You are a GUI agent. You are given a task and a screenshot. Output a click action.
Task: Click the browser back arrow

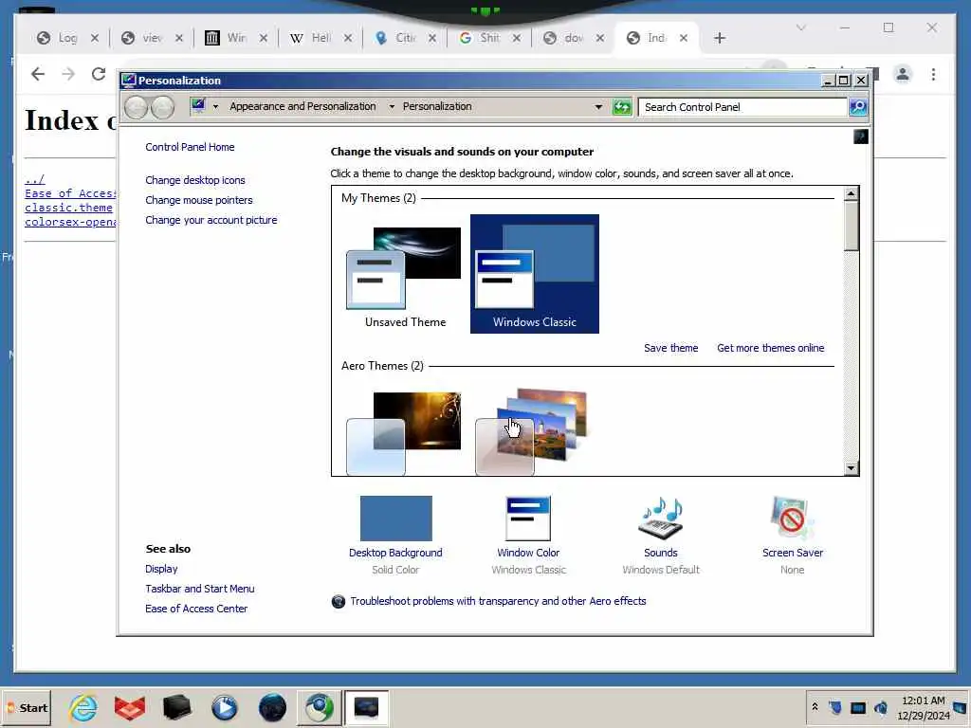click(x=38, y=74)
